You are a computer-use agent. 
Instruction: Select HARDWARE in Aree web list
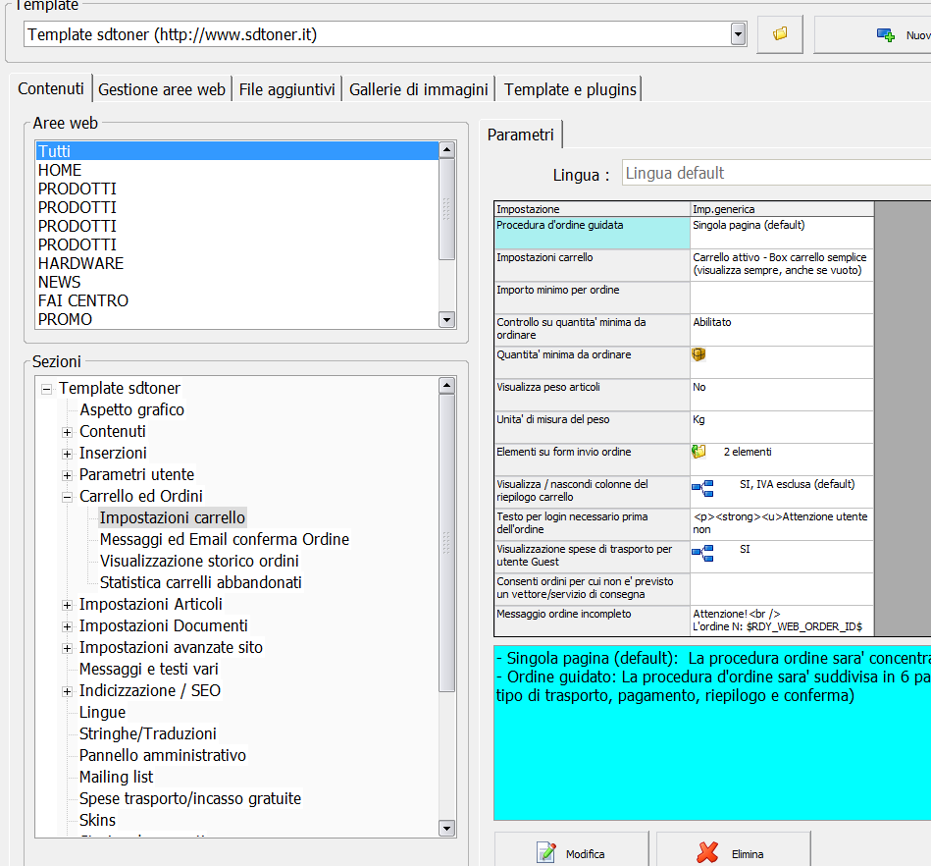coord(236,263)
